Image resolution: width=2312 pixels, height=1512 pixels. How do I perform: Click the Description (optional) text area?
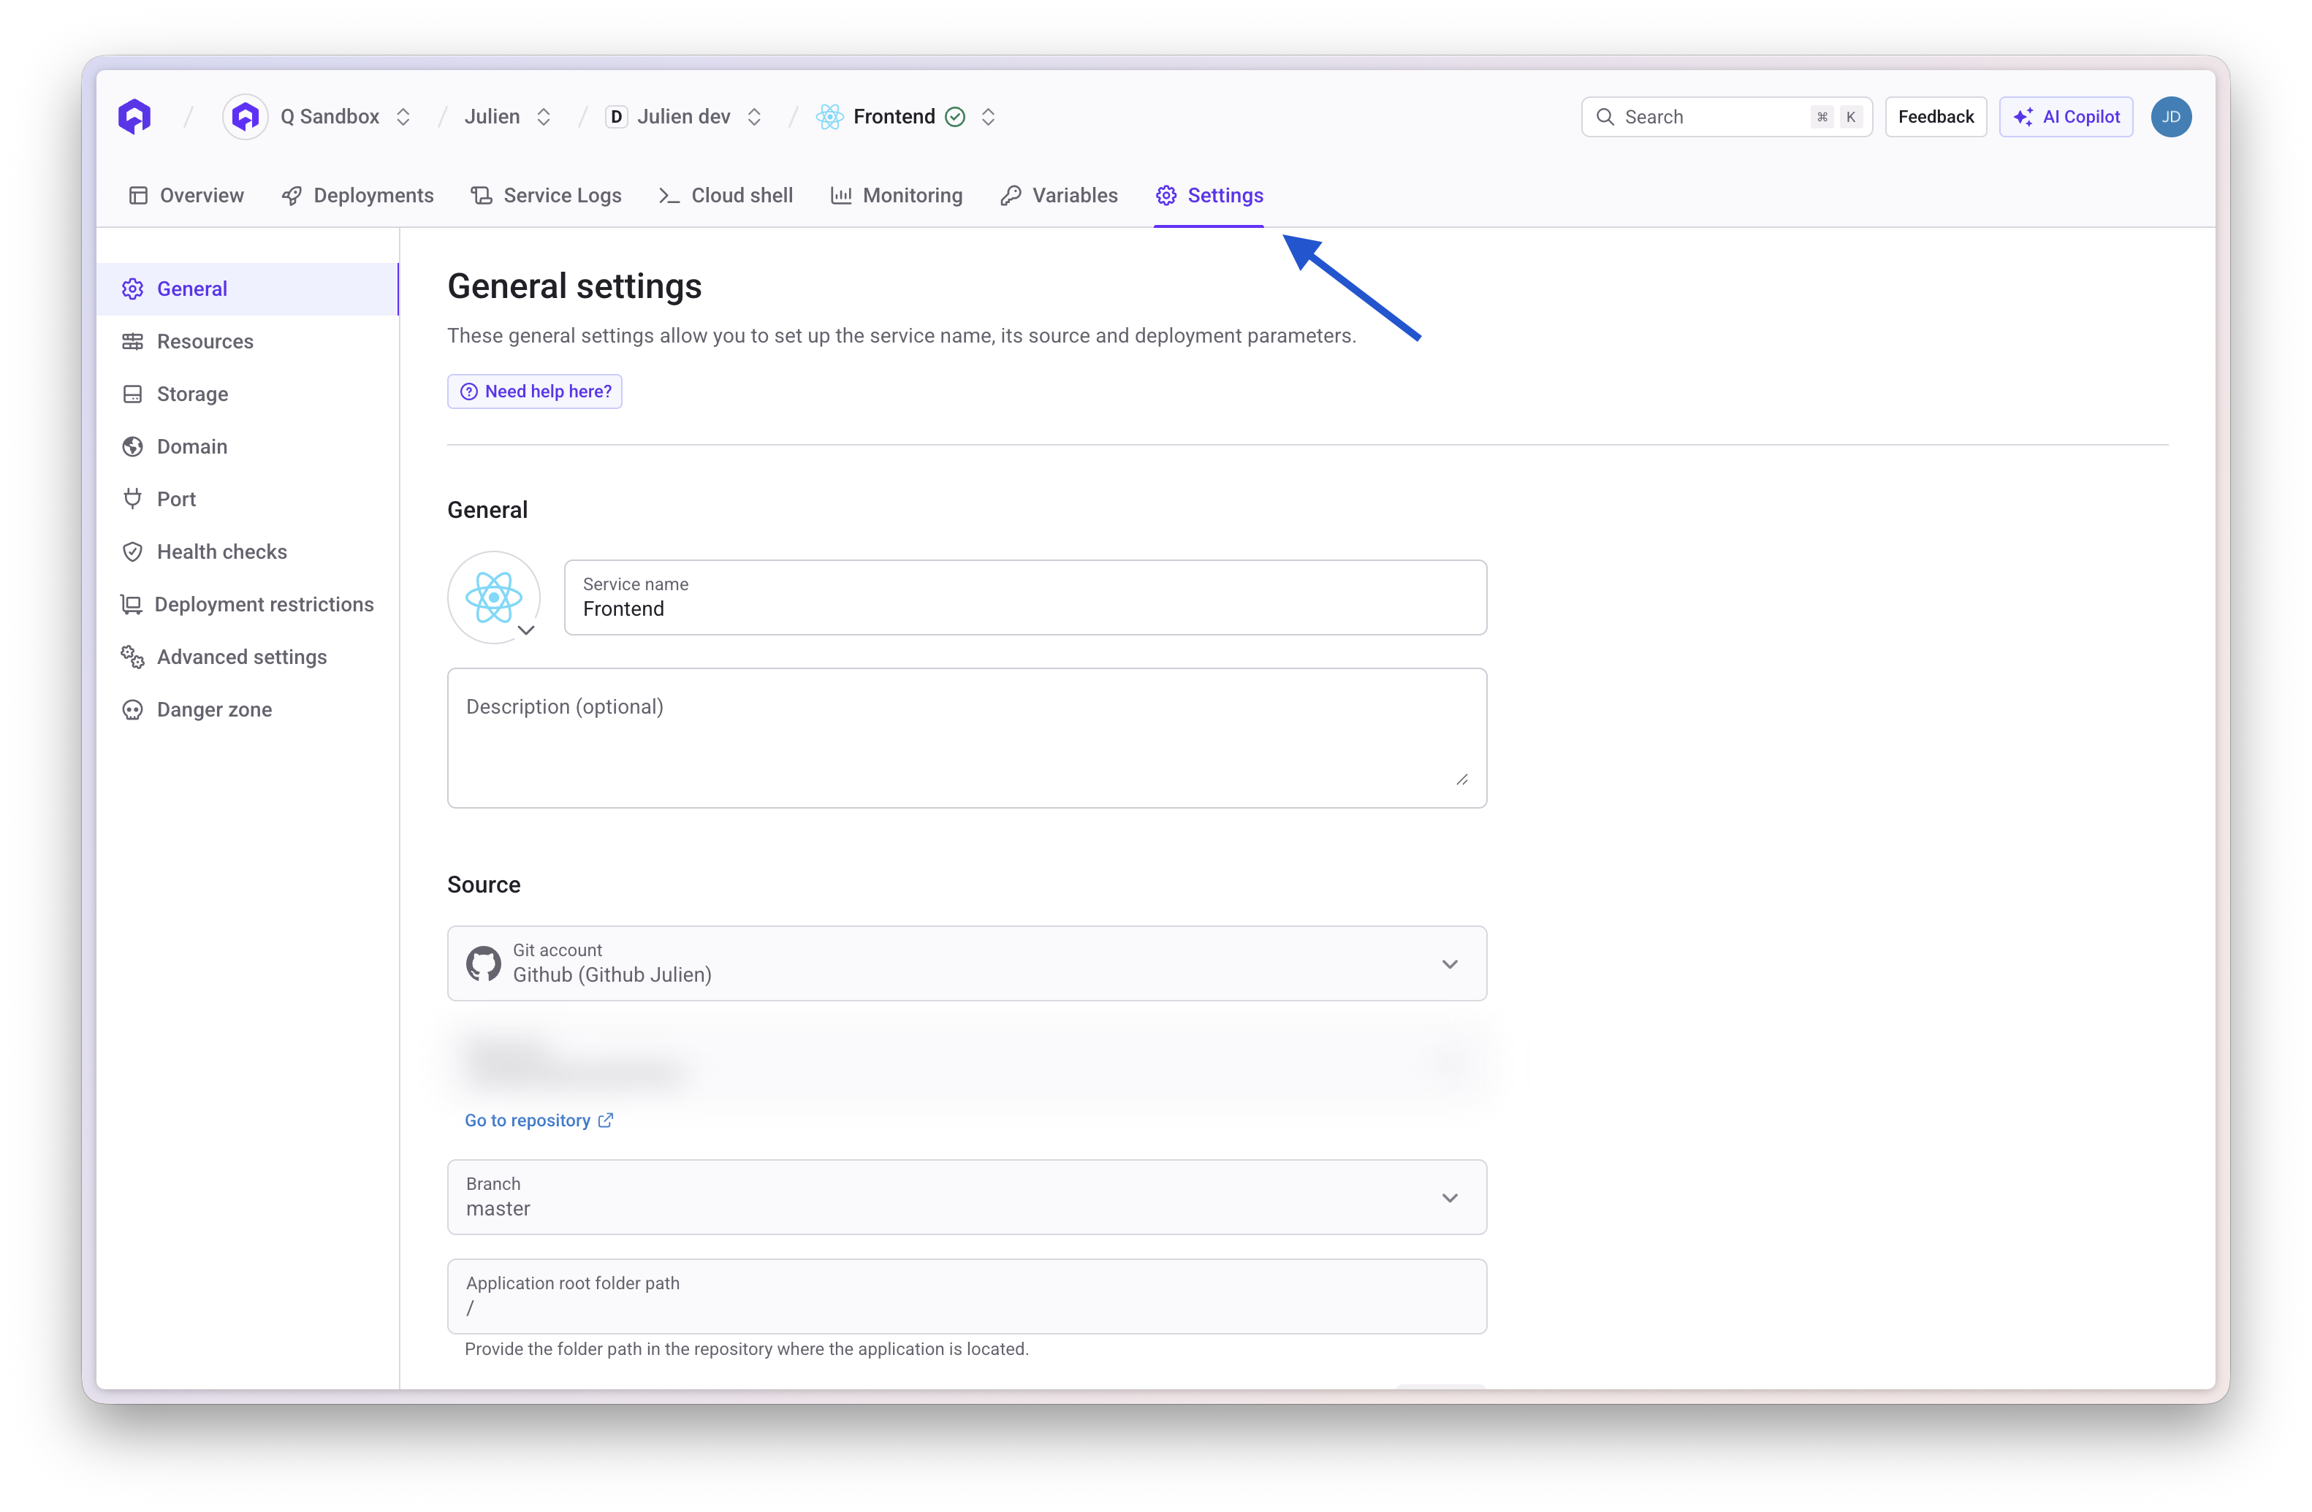(x=967, y=737)
